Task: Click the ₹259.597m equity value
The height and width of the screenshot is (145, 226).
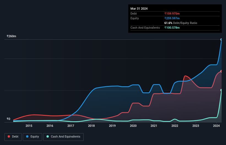Action: click(x=172, y=18)
